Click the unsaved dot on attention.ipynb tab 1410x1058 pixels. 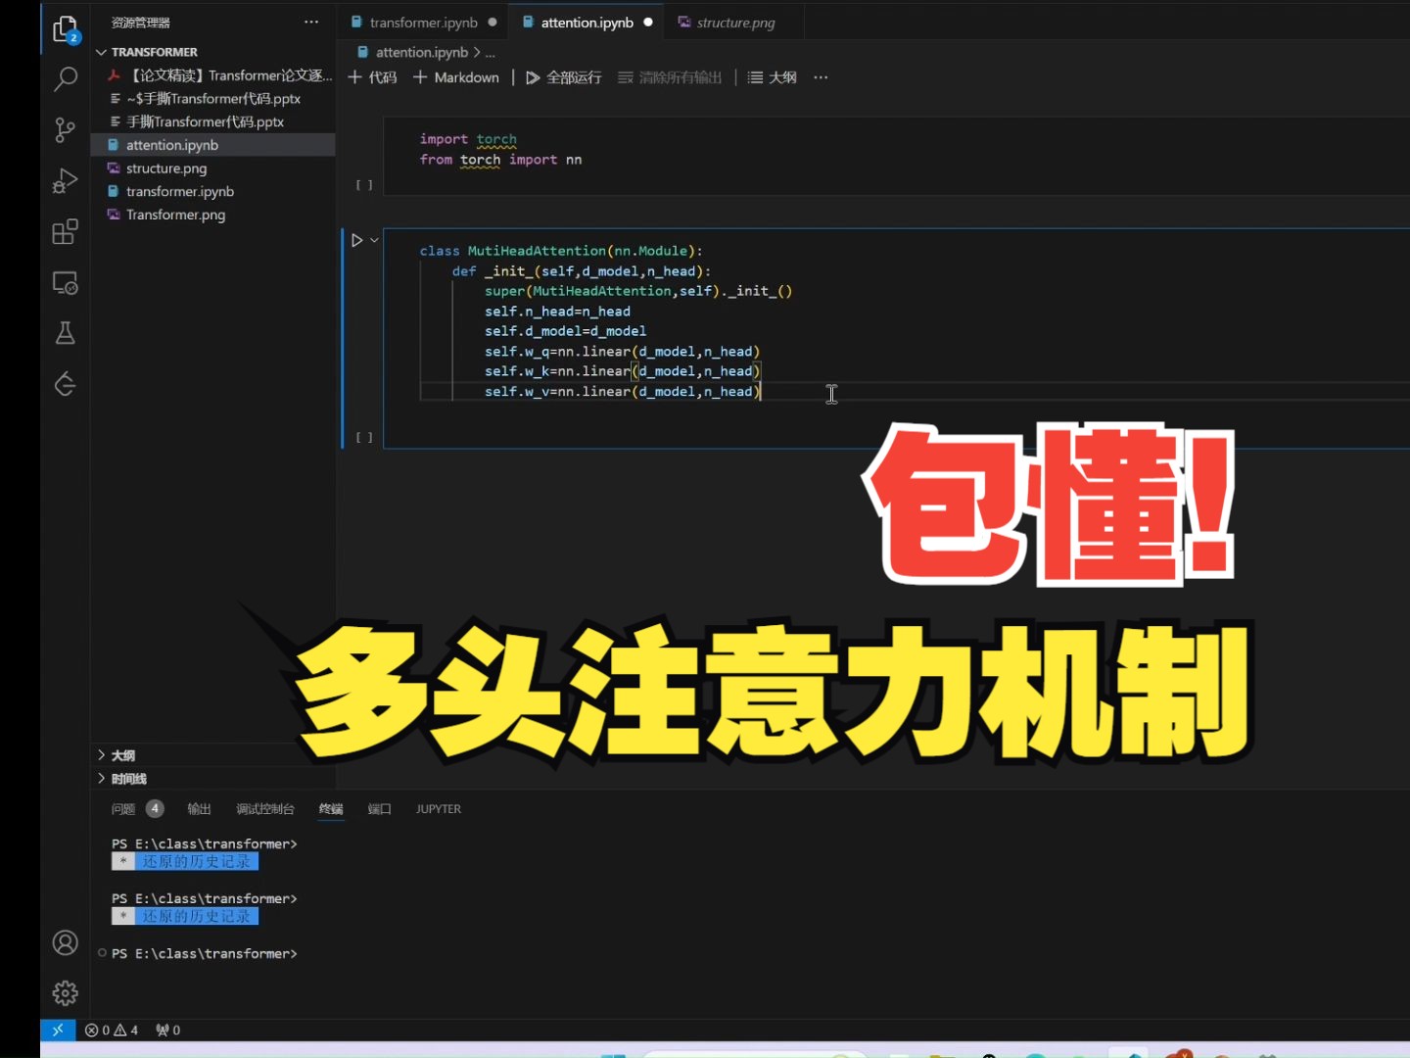tap(648, 22)
